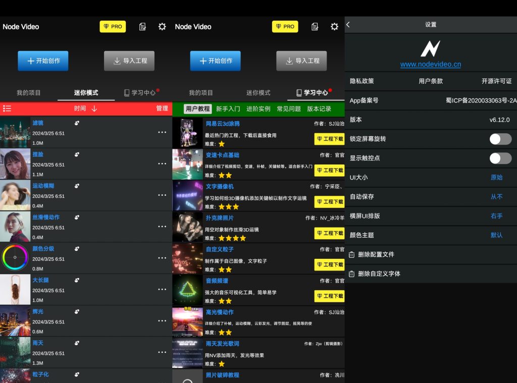Switch to 迷你模式 tab in left panel
Image resolution: width=517 pixels, height=383 pixels.
coord(86,93)
